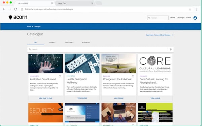Go to Home in the top navigation
The width and height of the screenshot is (202, 126).
[173, 18]
